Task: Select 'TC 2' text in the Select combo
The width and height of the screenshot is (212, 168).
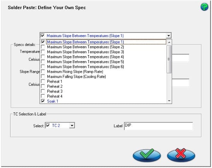Action: (56, 126)
